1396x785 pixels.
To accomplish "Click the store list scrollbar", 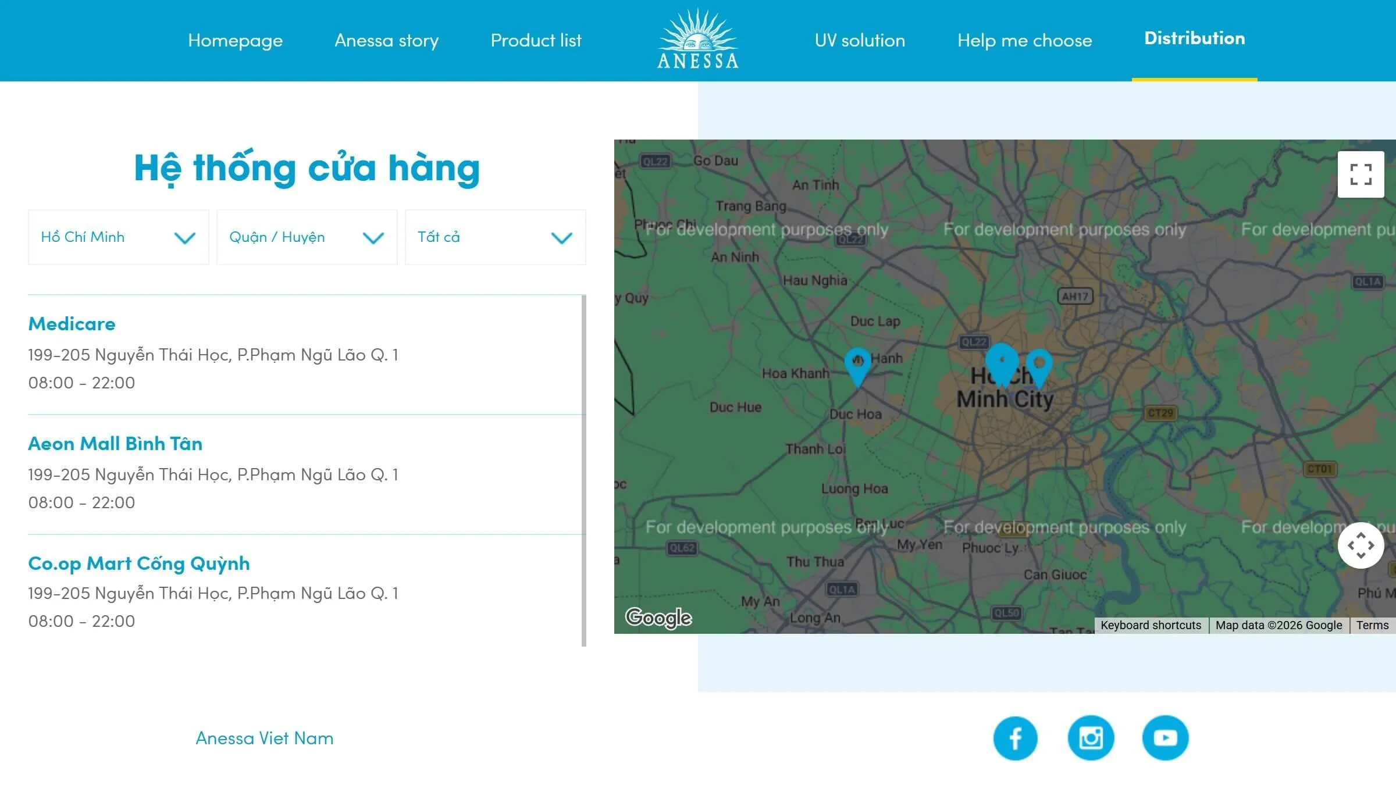I will click(x=583, y=471).
